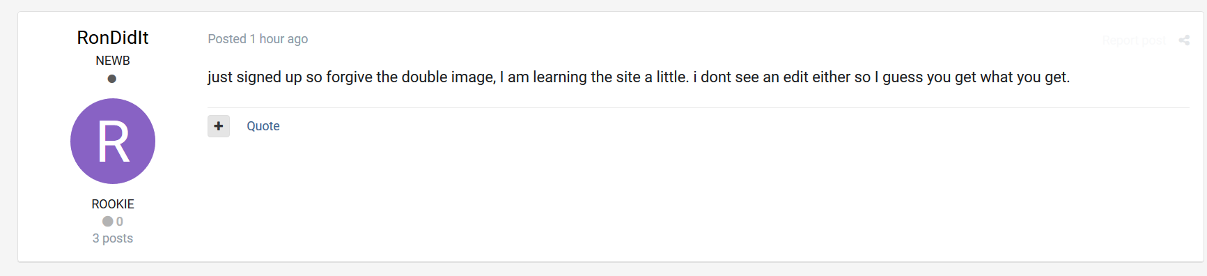Click the NEWB member group label
This screenshot has width=1207, height=276.
tap(113, 61)
